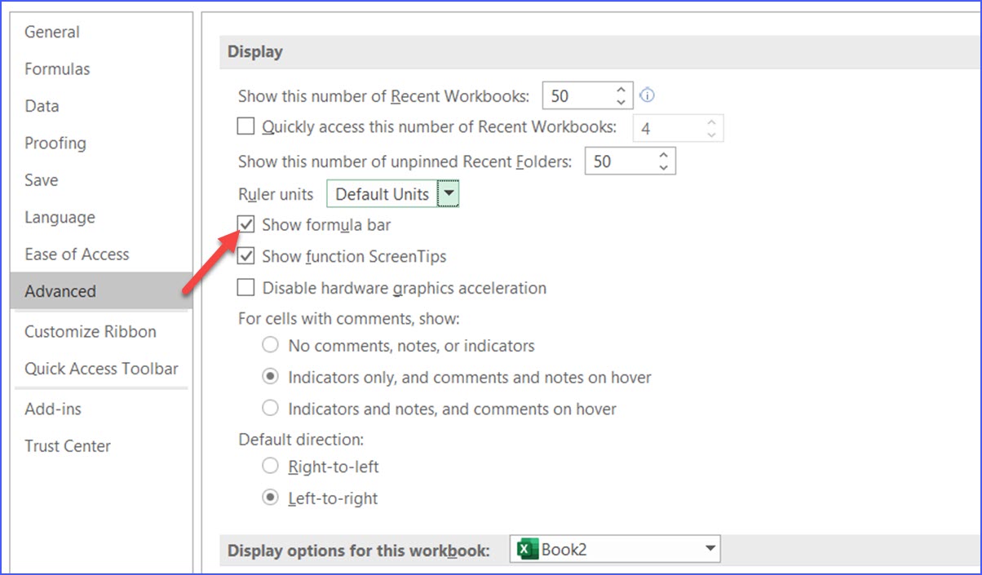Go to the Trust Center section
This screenshot has height=575, width=982.
coord(67,446)
